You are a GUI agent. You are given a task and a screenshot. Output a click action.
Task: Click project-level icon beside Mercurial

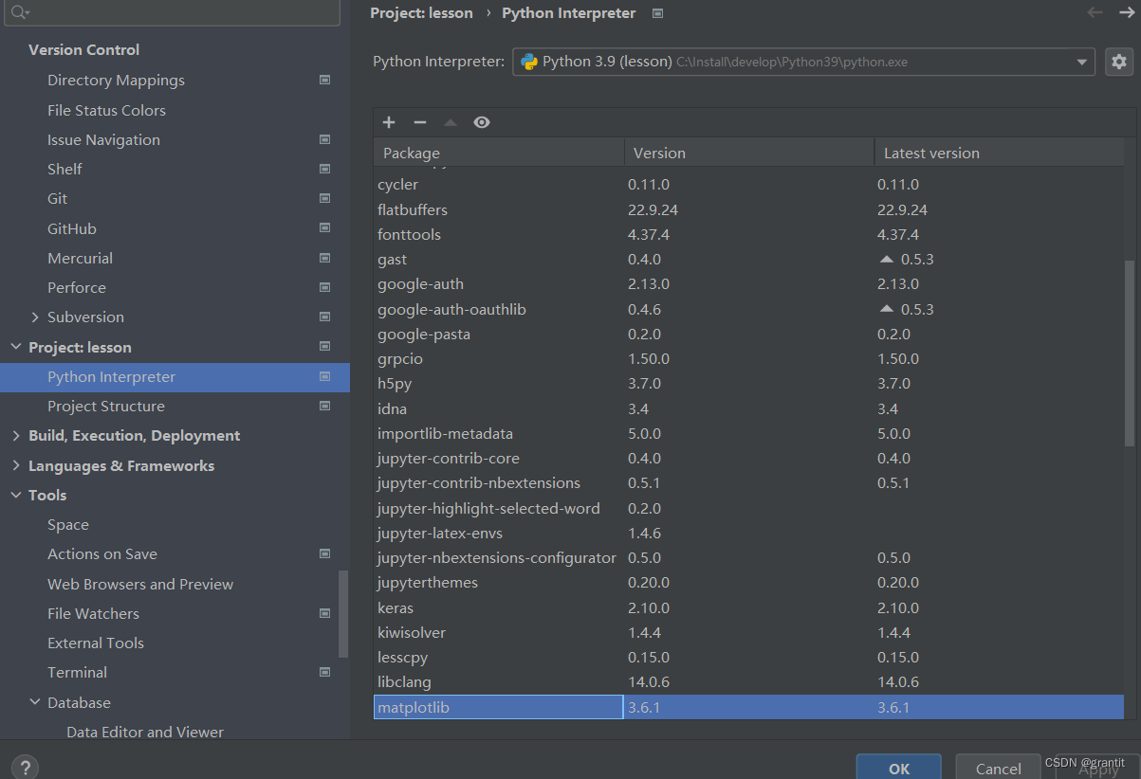(325, 258)
